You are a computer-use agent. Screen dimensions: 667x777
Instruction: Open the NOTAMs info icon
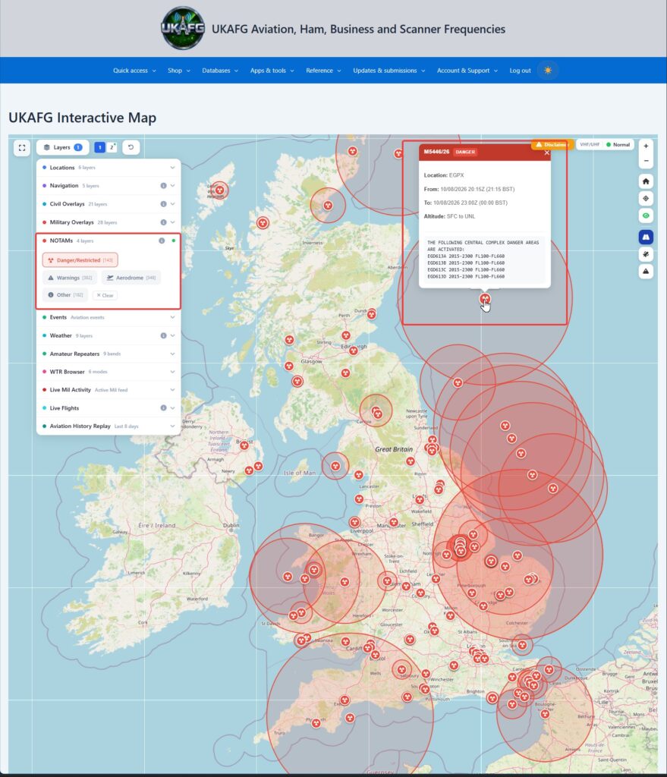point(162,241)
